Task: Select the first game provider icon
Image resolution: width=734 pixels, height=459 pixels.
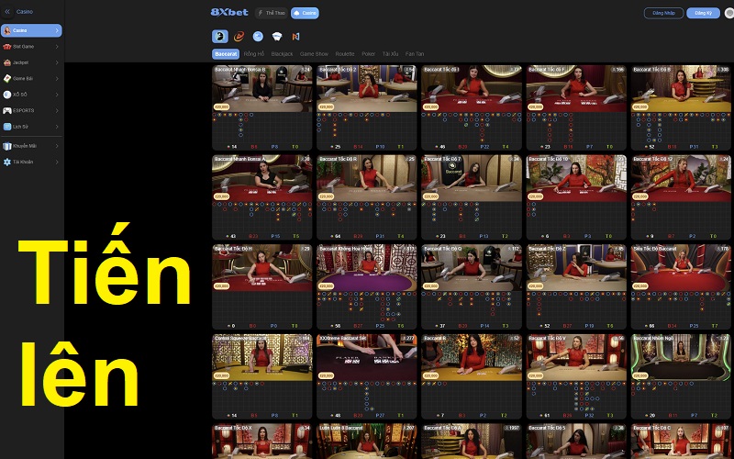Action: coord(220,36)
